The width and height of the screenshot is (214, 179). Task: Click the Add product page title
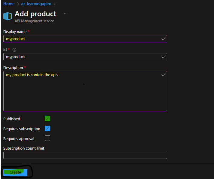35,14
